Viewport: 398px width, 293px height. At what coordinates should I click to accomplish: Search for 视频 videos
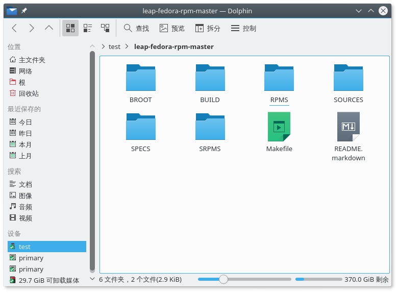[47, 218]
